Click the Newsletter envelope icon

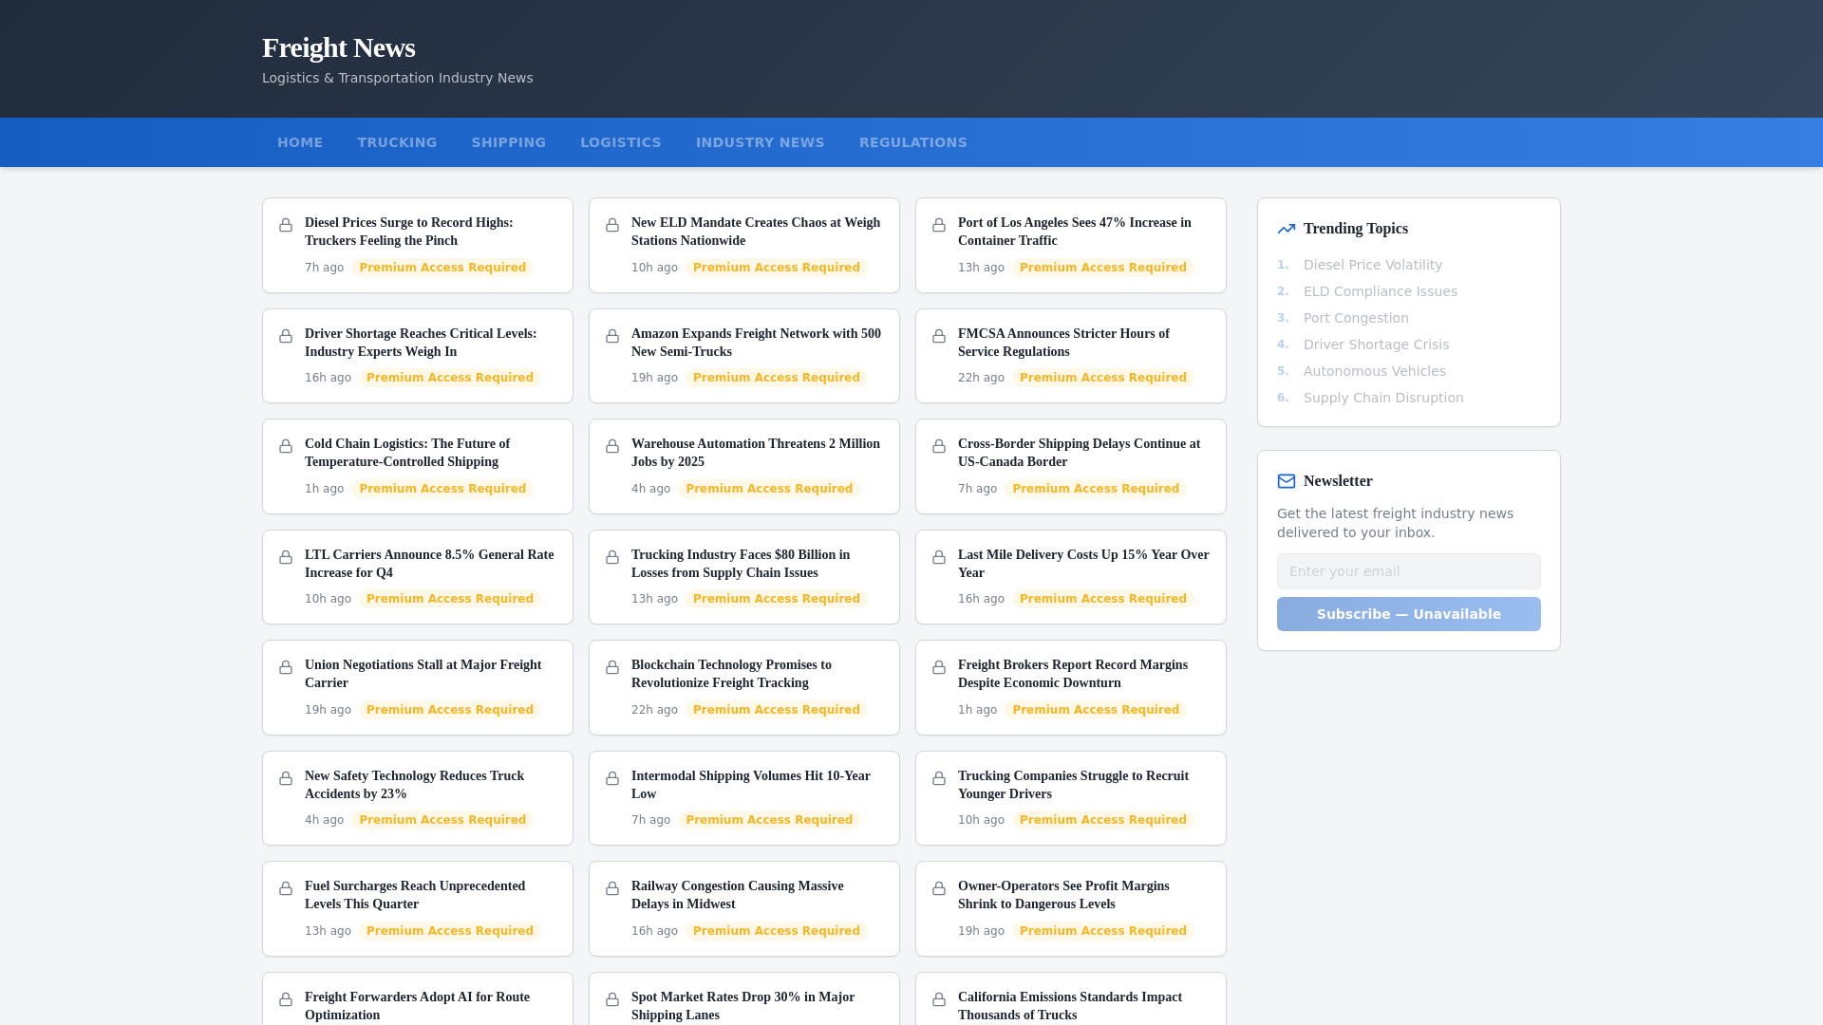pos(1287,481)
